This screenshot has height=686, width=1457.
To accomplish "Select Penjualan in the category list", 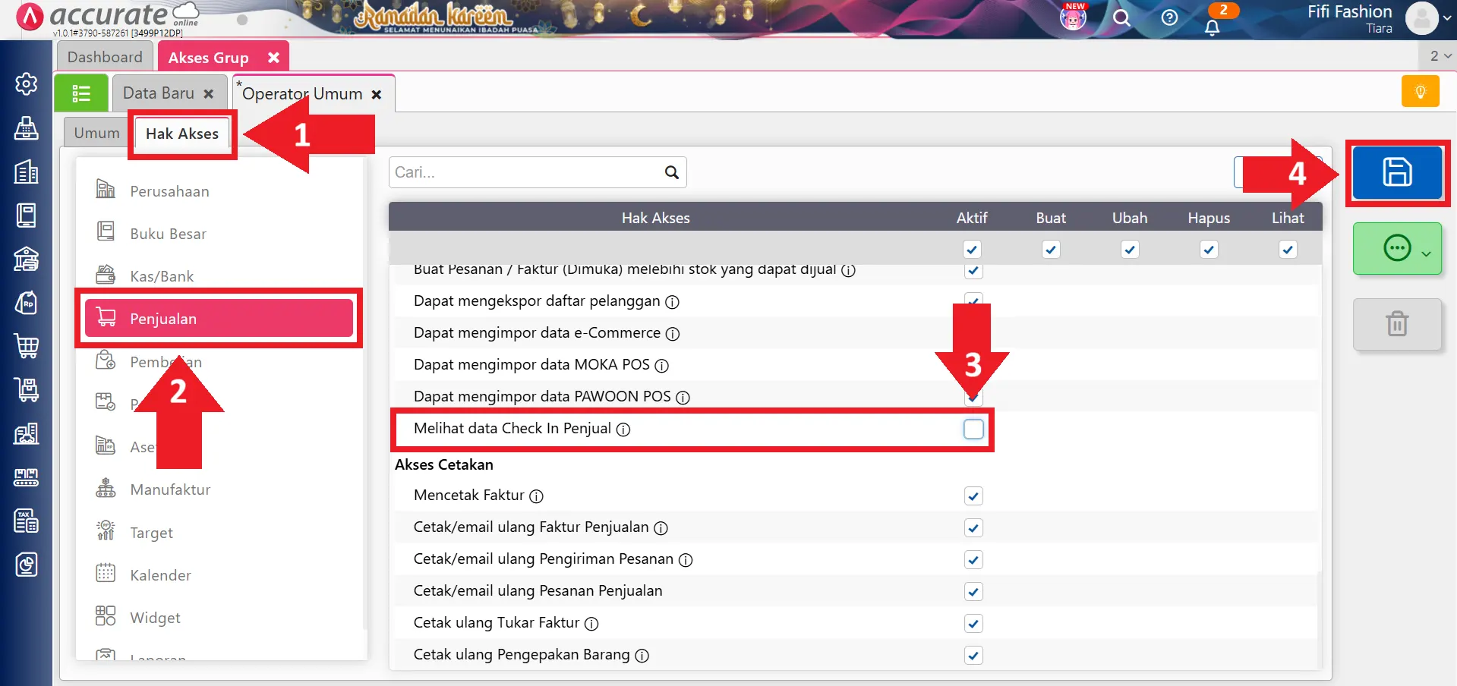I will pyautogui.click(x=219, y=319).
